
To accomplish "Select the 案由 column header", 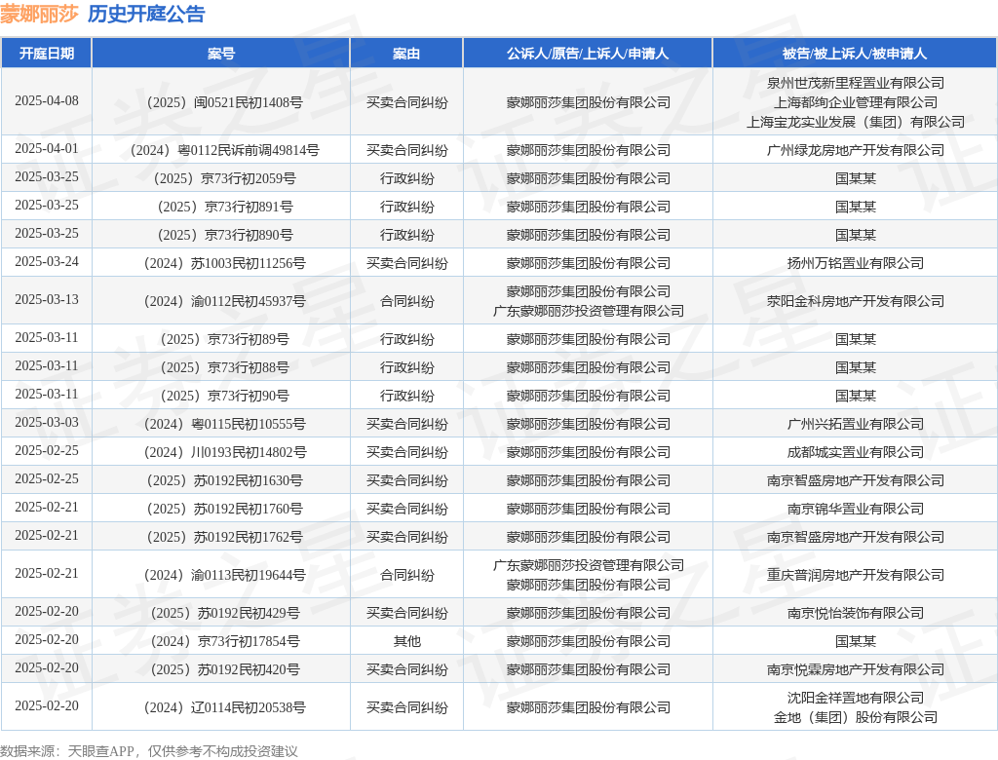I will 406,54.
